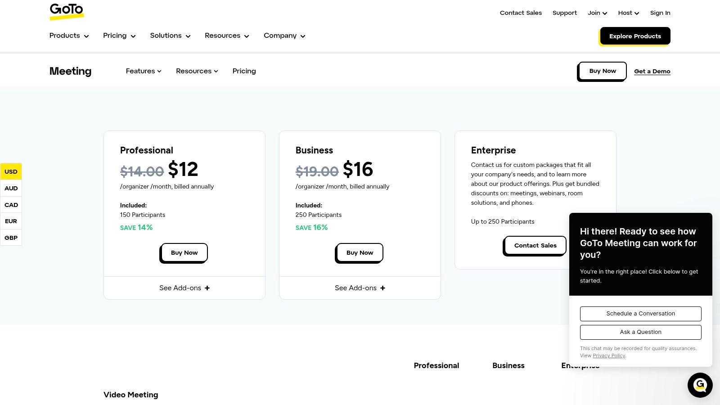Open the Join dropdown
The height and width of the screenshot is (405, 720).
597,13
